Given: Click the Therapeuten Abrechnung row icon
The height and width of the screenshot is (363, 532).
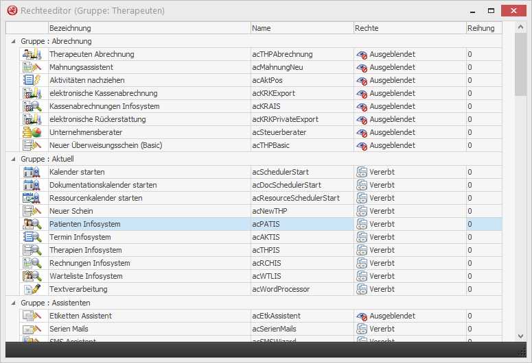Looking at the screenshot, I should [32, 54].
